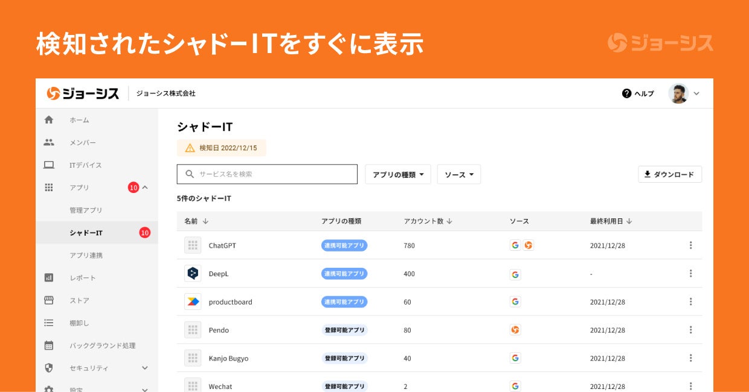Open 棚卸し in the sidebar
This screenshot has height=392, width=749.
coord(79,323)
